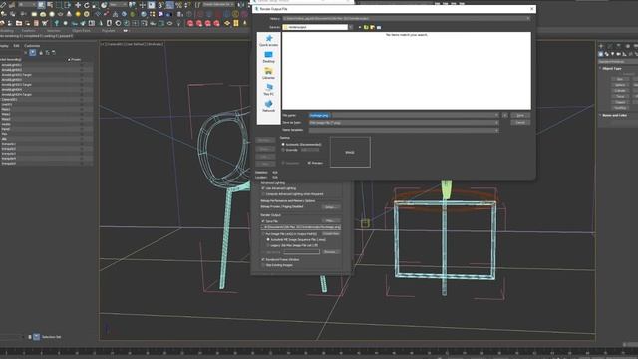Viewport: 638px width, 359px height.
Task: Click the Save button in dialog
Action: (x=520, y=116)
